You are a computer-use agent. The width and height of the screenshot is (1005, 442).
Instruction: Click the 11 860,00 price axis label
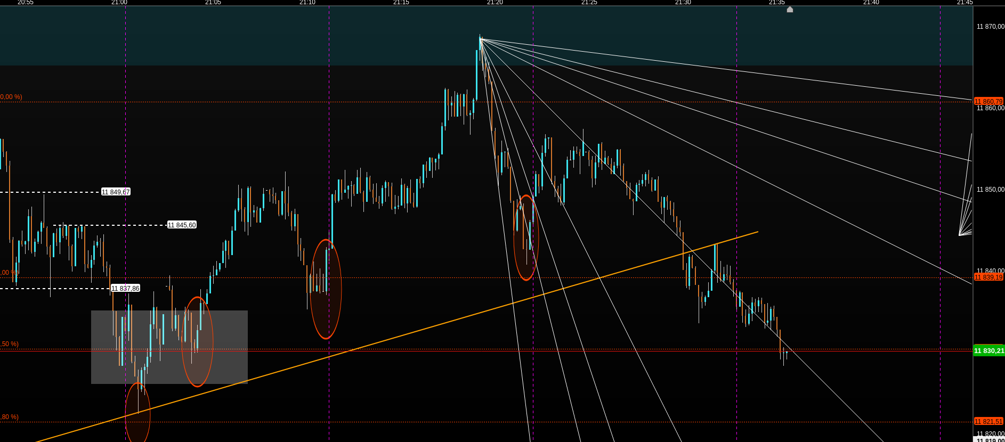(990, 108)
